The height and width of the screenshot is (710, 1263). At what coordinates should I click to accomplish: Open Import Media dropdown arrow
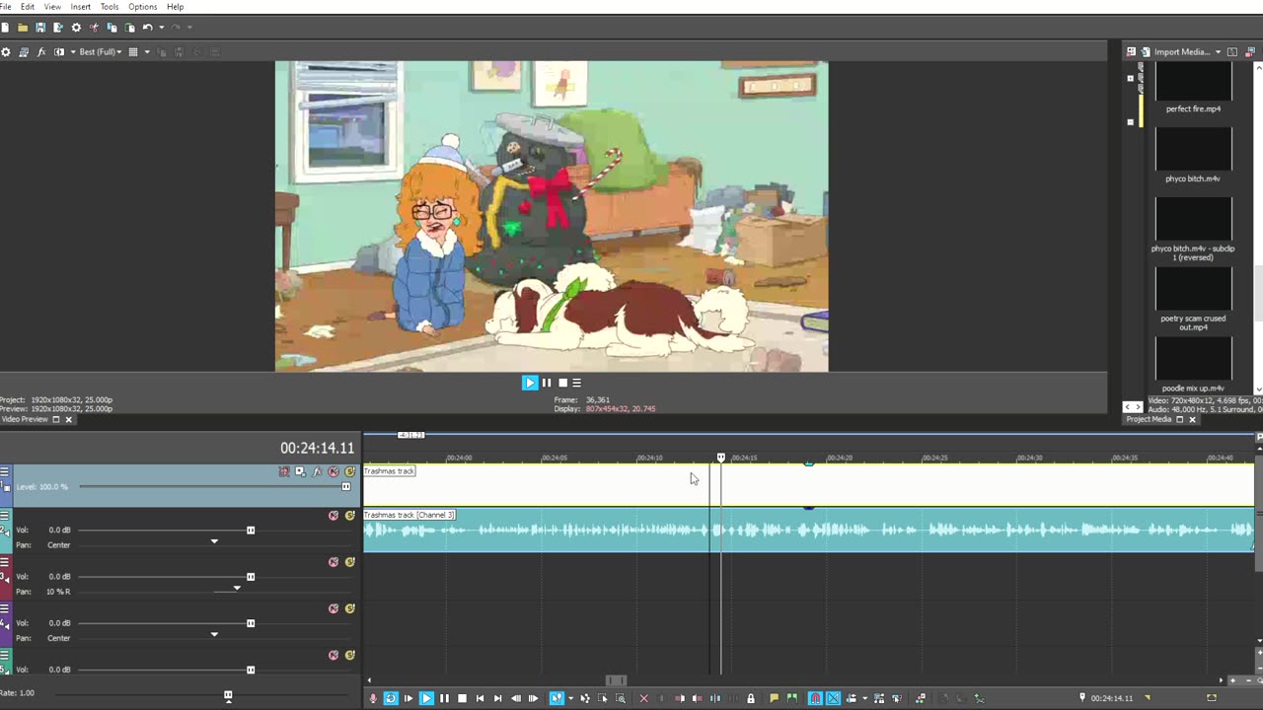tap(1218, 52)
